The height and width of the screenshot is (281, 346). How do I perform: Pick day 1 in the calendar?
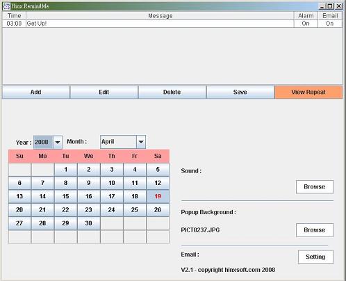tap(66, 170)
